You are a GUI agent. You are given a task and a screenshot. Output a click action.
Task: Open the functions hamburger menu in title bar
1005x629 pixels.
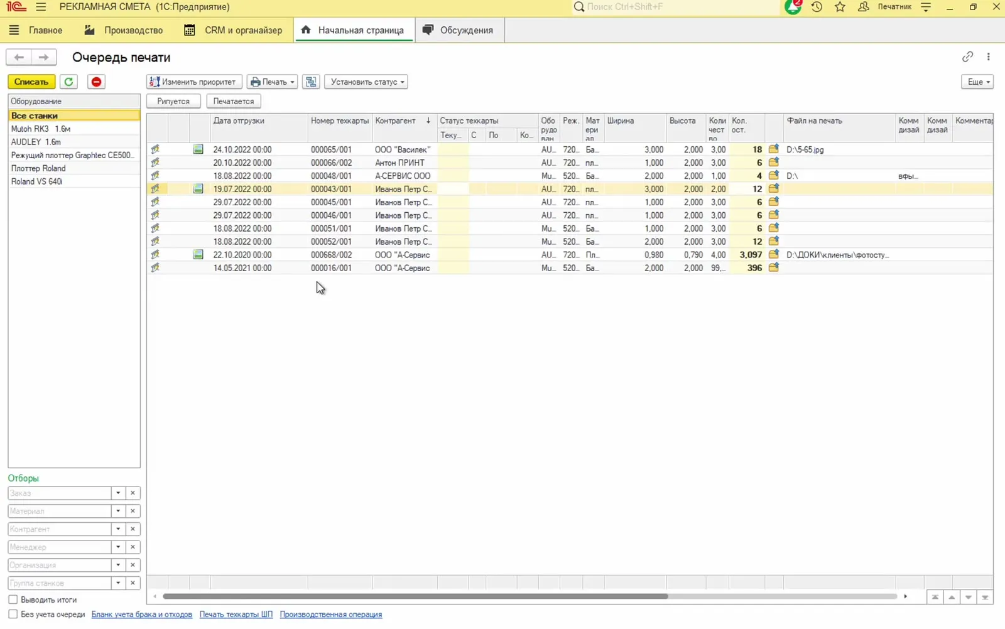(41, 7)
